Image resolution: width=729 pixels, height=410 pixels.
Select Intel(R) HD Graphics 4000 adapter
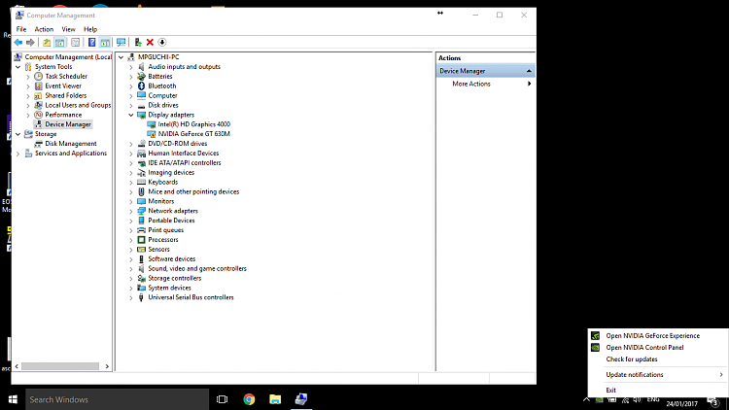(193, 124)
